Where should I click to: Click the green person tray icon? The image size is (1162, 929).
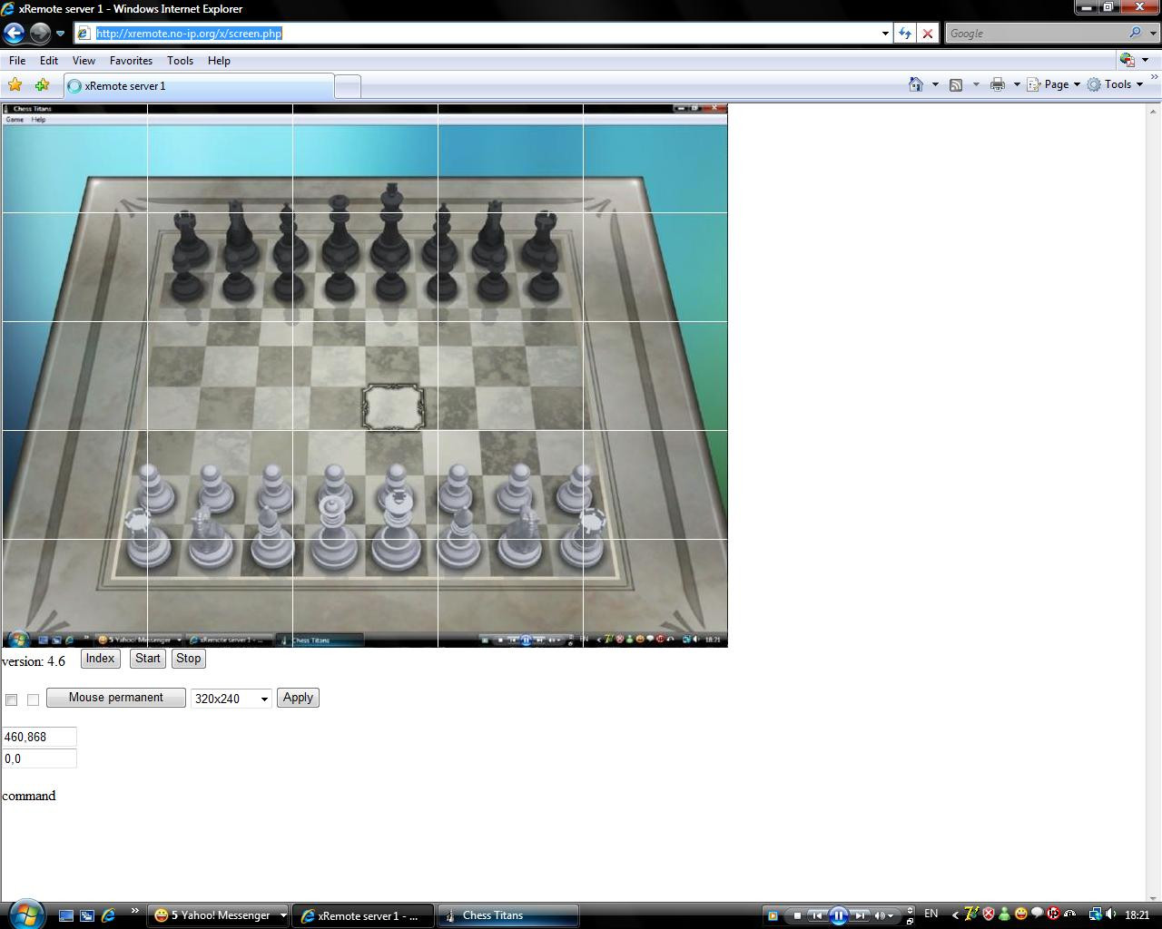(1004, 914)
